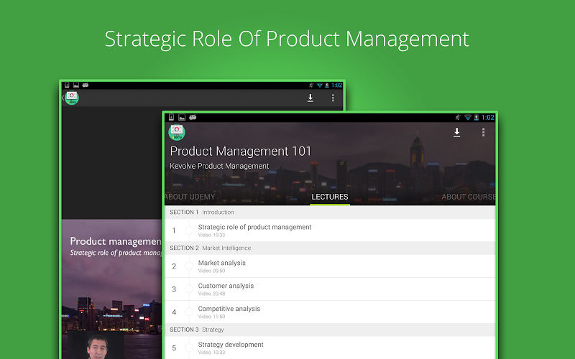Tap Wi-Fi status icon on front tablet screen
Screen dimensions: 575x359
pos(467,117)
